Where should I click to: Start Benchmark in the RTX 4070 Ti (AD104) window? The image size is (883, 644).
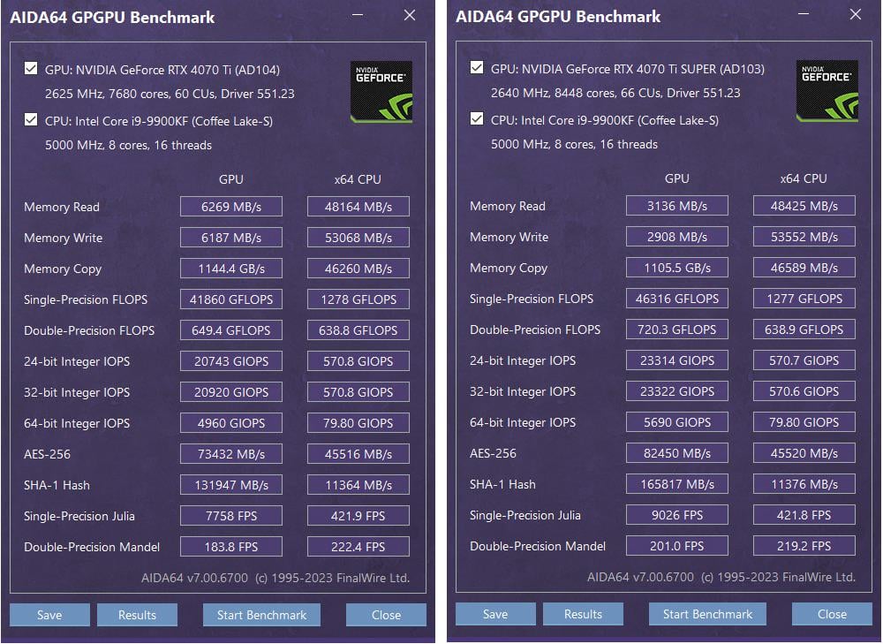(x=262, y=615)
